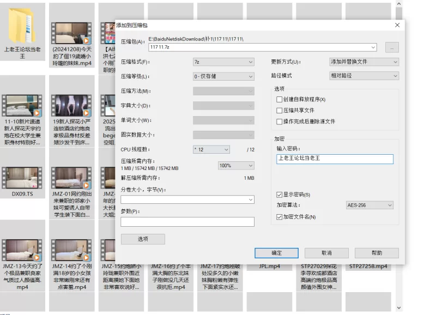Uncheck the 加密文件名 encrypt filenames checkbox
This screenshot has width=436, height=315.
click(279, 216)
